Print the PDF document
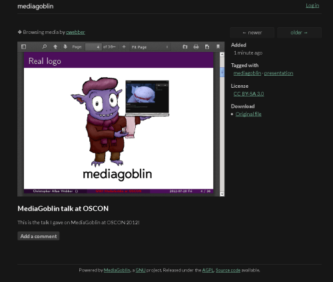The width and height of the screenshot is (333, 282). point(196,47)
